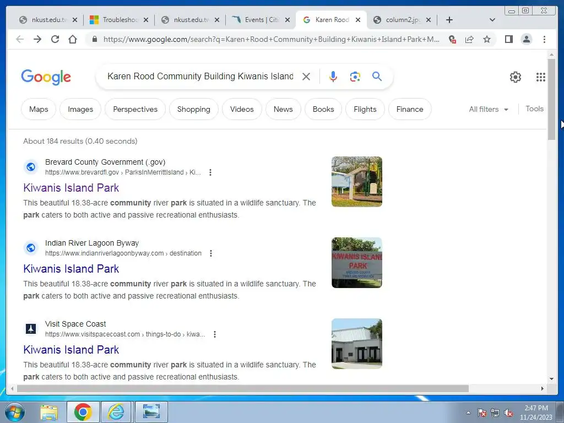Filter results by Maps
Viewport: 564px width, 423px height.
tap(39, 109)
